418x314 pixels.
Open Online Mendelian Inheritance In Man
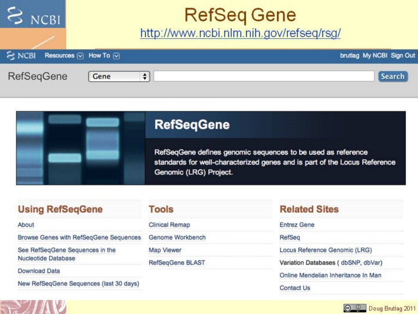coord(330,275)
